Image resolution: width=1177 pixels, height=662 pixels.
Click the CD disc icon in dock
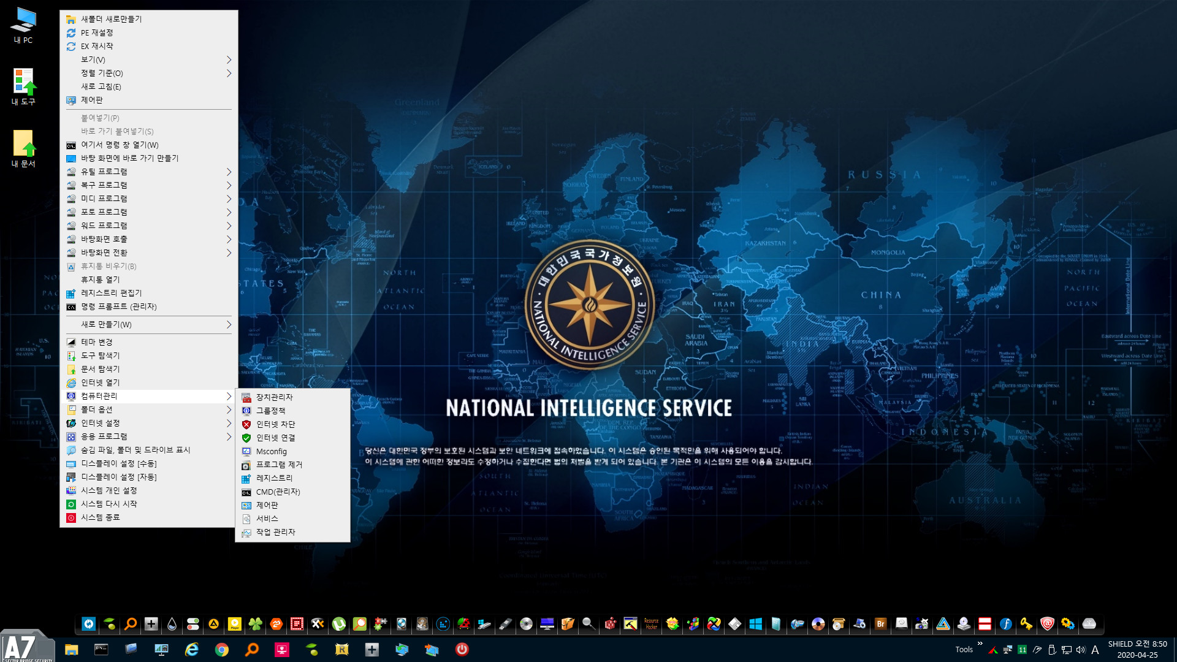[x=527, y=624]
